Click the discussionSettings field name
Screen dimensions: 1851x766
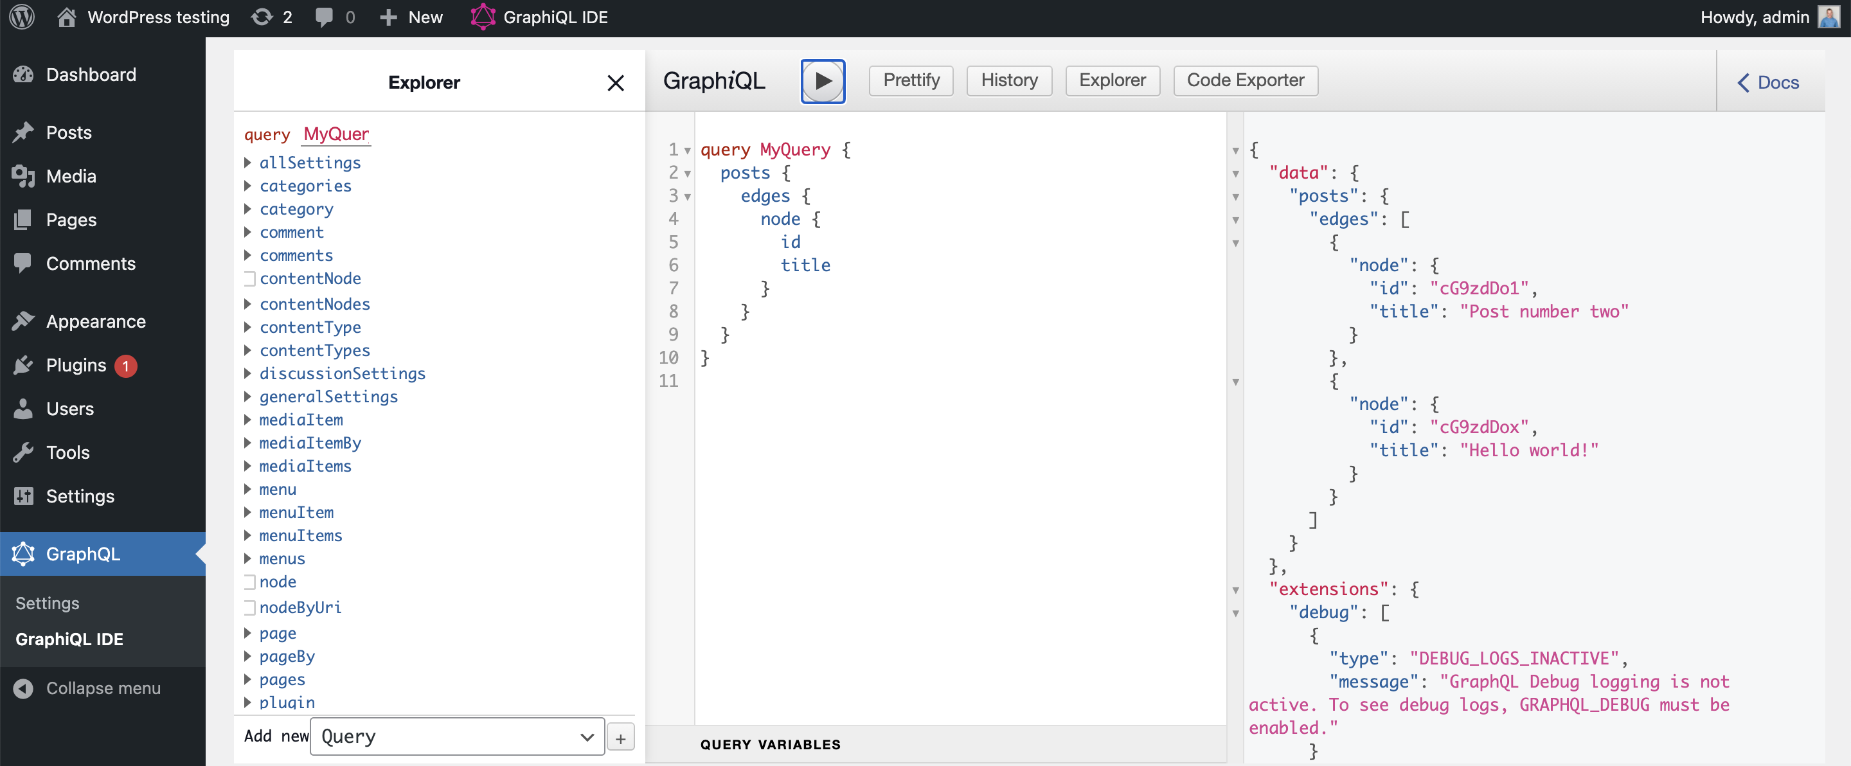(x=342, y=373)
